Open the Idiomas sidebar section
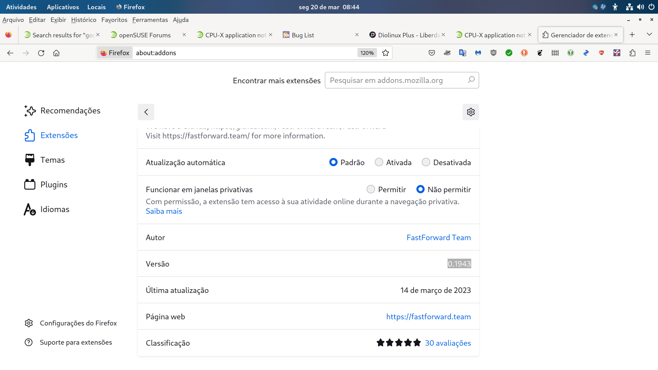 click(x=55, y=209)
